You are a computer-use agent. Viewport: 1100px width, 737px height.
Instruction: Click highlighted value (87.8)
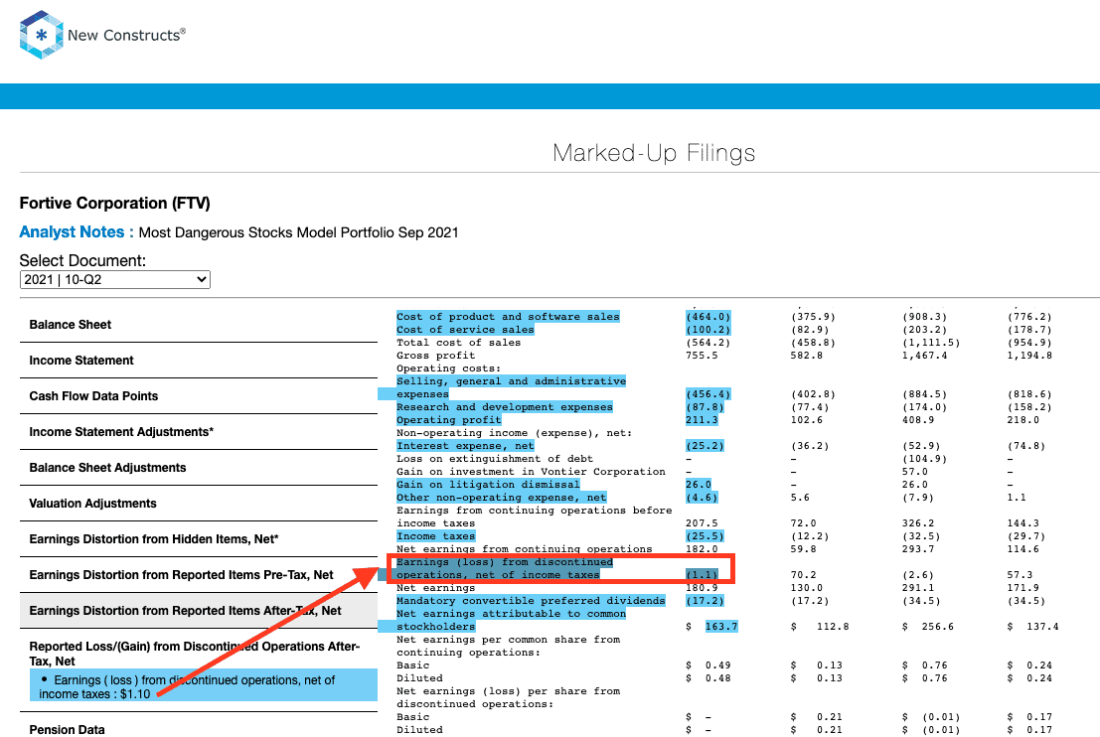(x=706, y=407)
